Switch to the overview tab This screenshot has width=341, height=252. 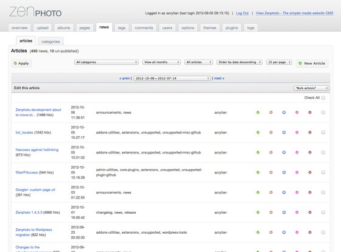pos(19,28)
